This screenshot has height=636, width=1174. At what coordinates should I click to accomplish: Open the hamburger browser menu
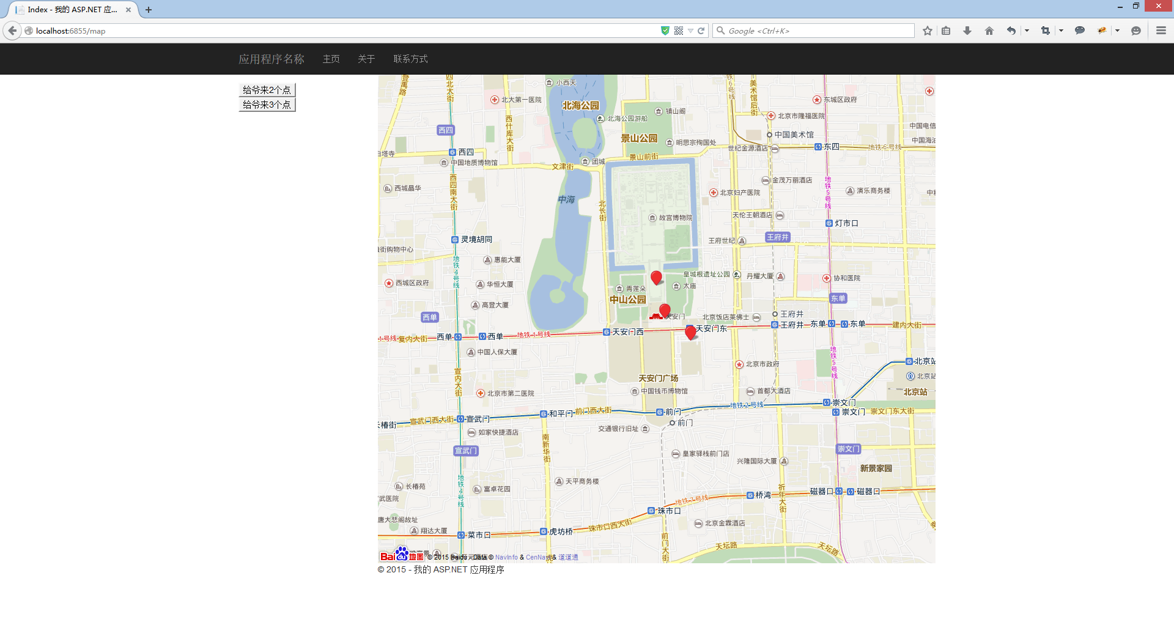click(x=1161, y=31)
